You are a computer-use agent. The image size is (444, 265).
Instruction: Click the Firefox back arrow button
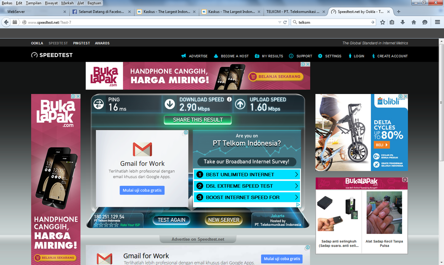click(6, 22)
